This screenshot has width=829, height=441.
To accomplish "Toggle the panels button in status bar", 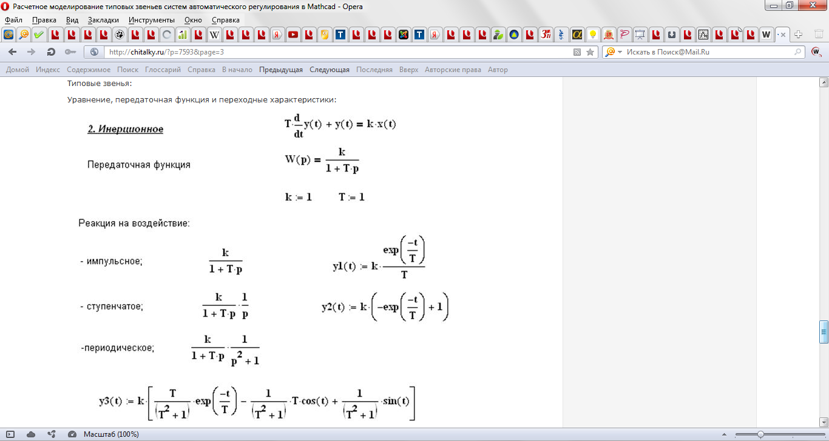I will click(10, 434).
